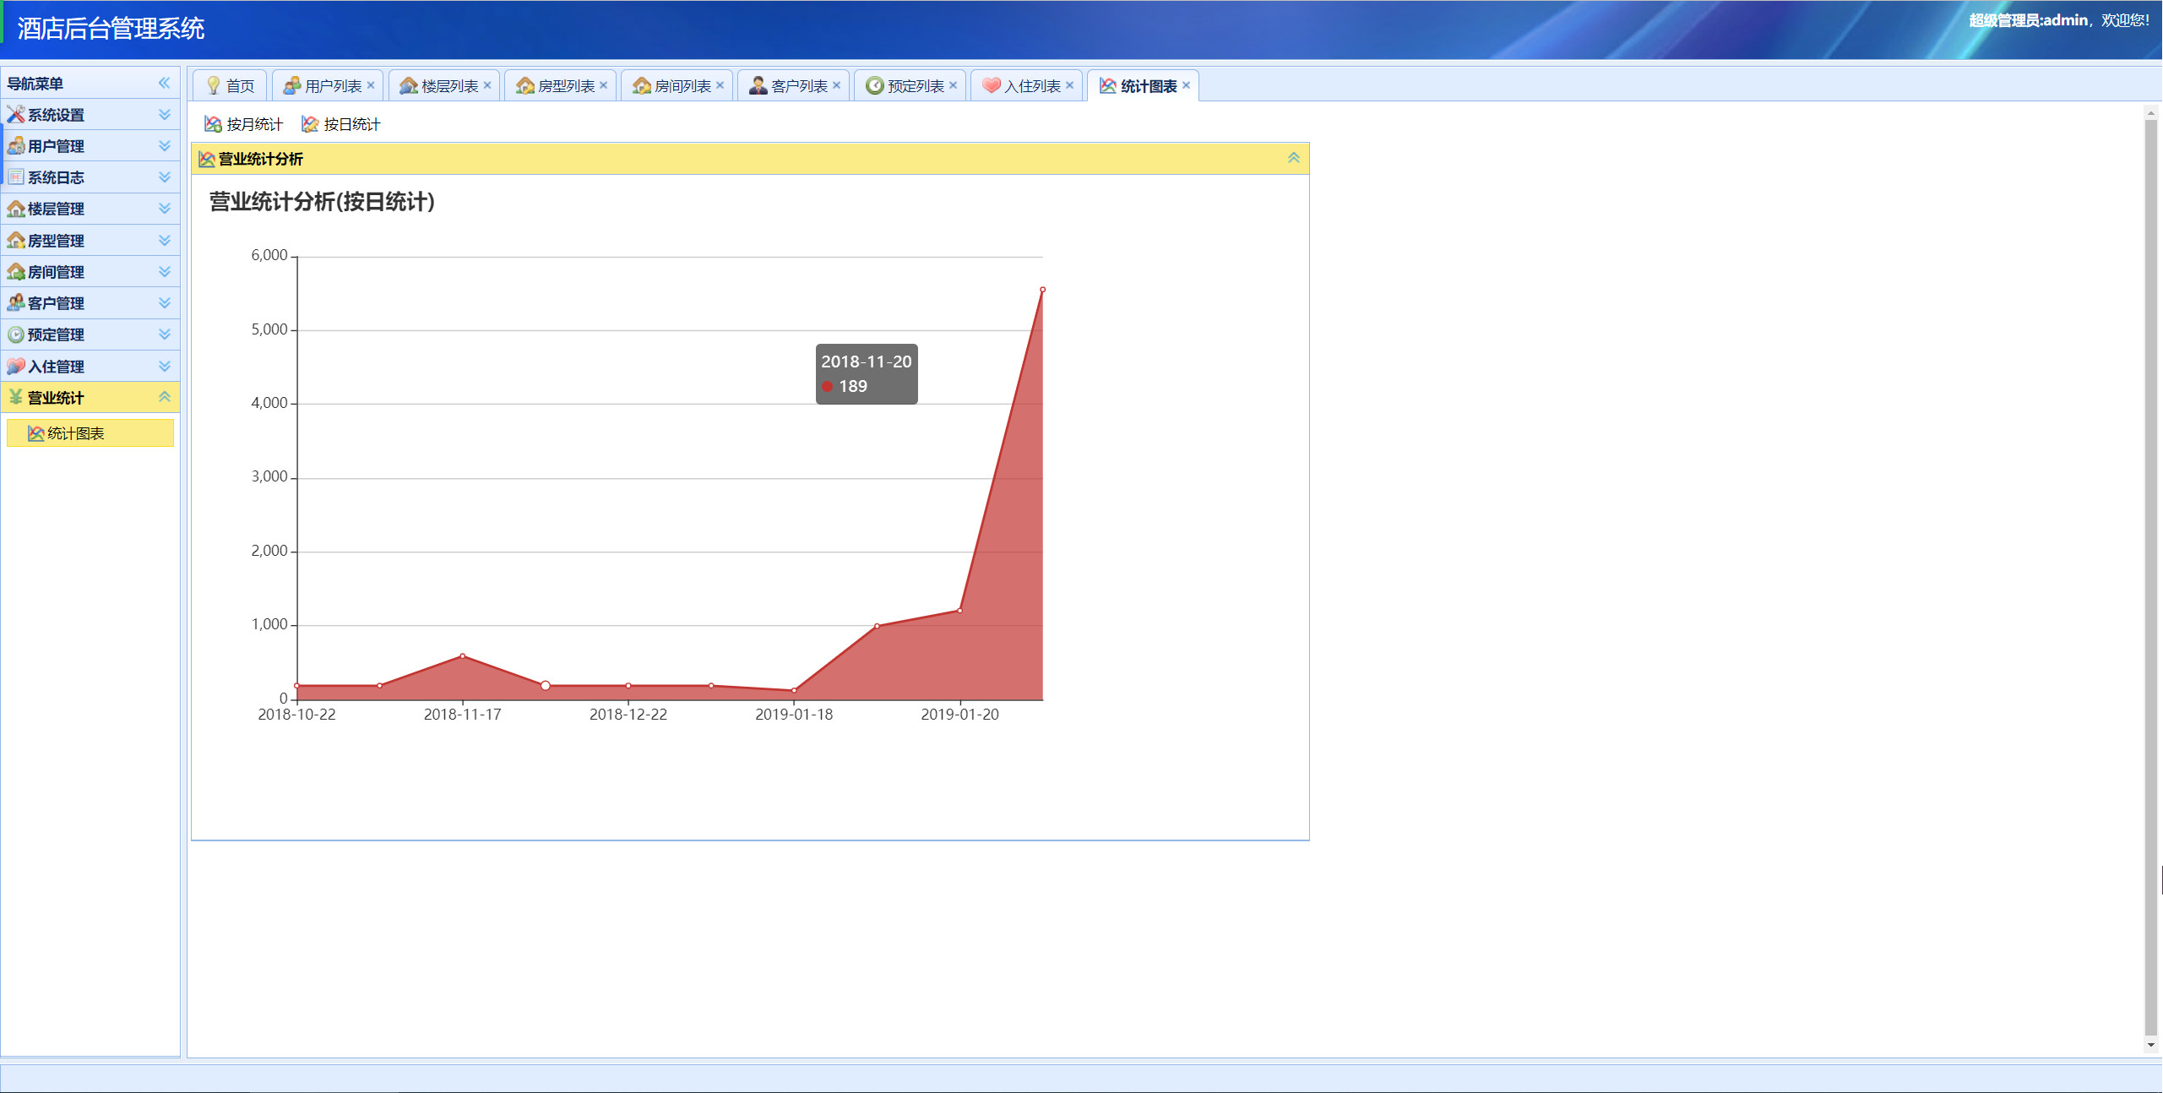
Task: Switch to the 楼层列表 tab
Action: [443, 85]
